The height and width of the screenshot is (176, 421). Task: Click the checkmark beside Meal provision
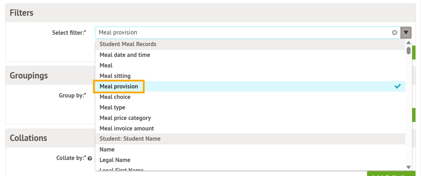click(x=398, y=86)
